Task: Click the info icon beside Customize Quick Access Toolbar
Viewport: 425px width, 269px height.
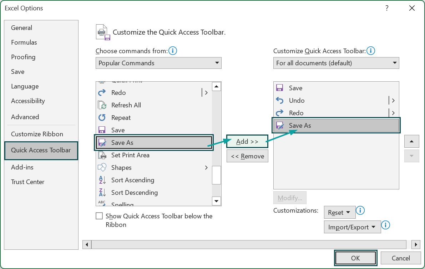Action: (x=370, y=51)
